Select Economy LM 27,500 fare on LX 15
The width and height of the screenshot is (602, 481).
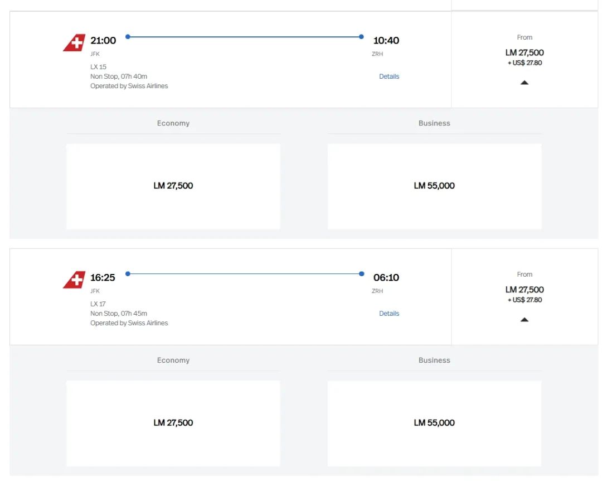(173, 186)
